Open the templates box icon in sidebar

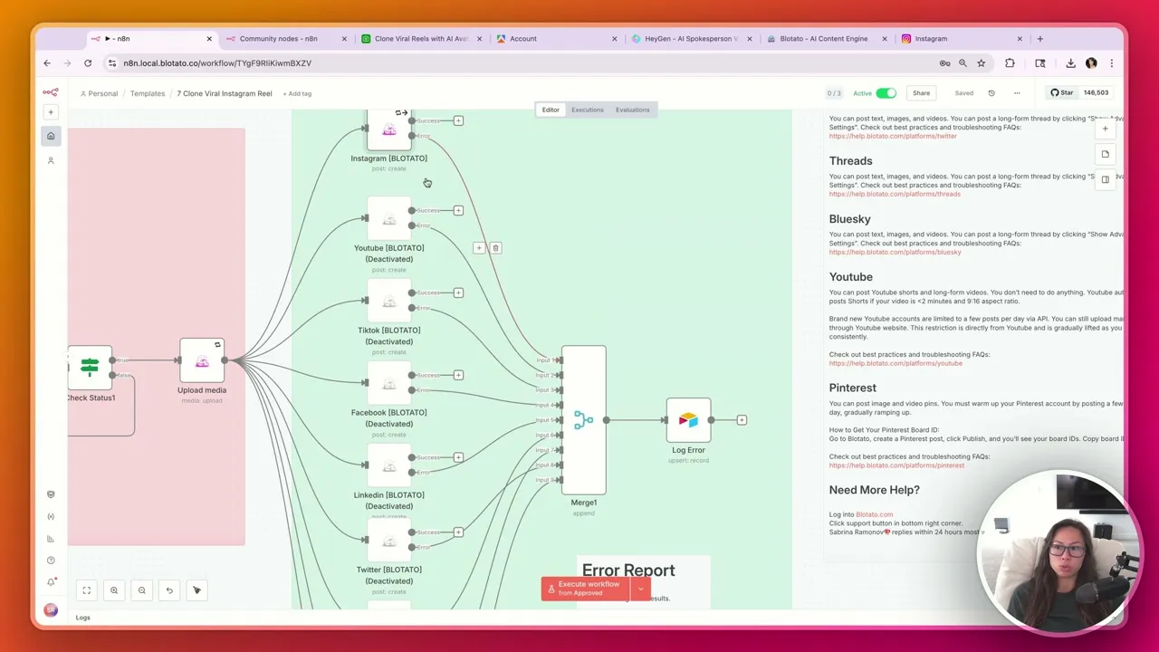point(51,494)
